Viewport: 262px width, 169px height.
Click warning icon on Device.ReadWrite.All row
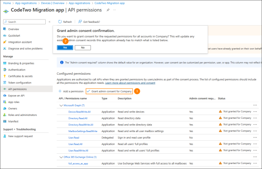tap(220, 111)
